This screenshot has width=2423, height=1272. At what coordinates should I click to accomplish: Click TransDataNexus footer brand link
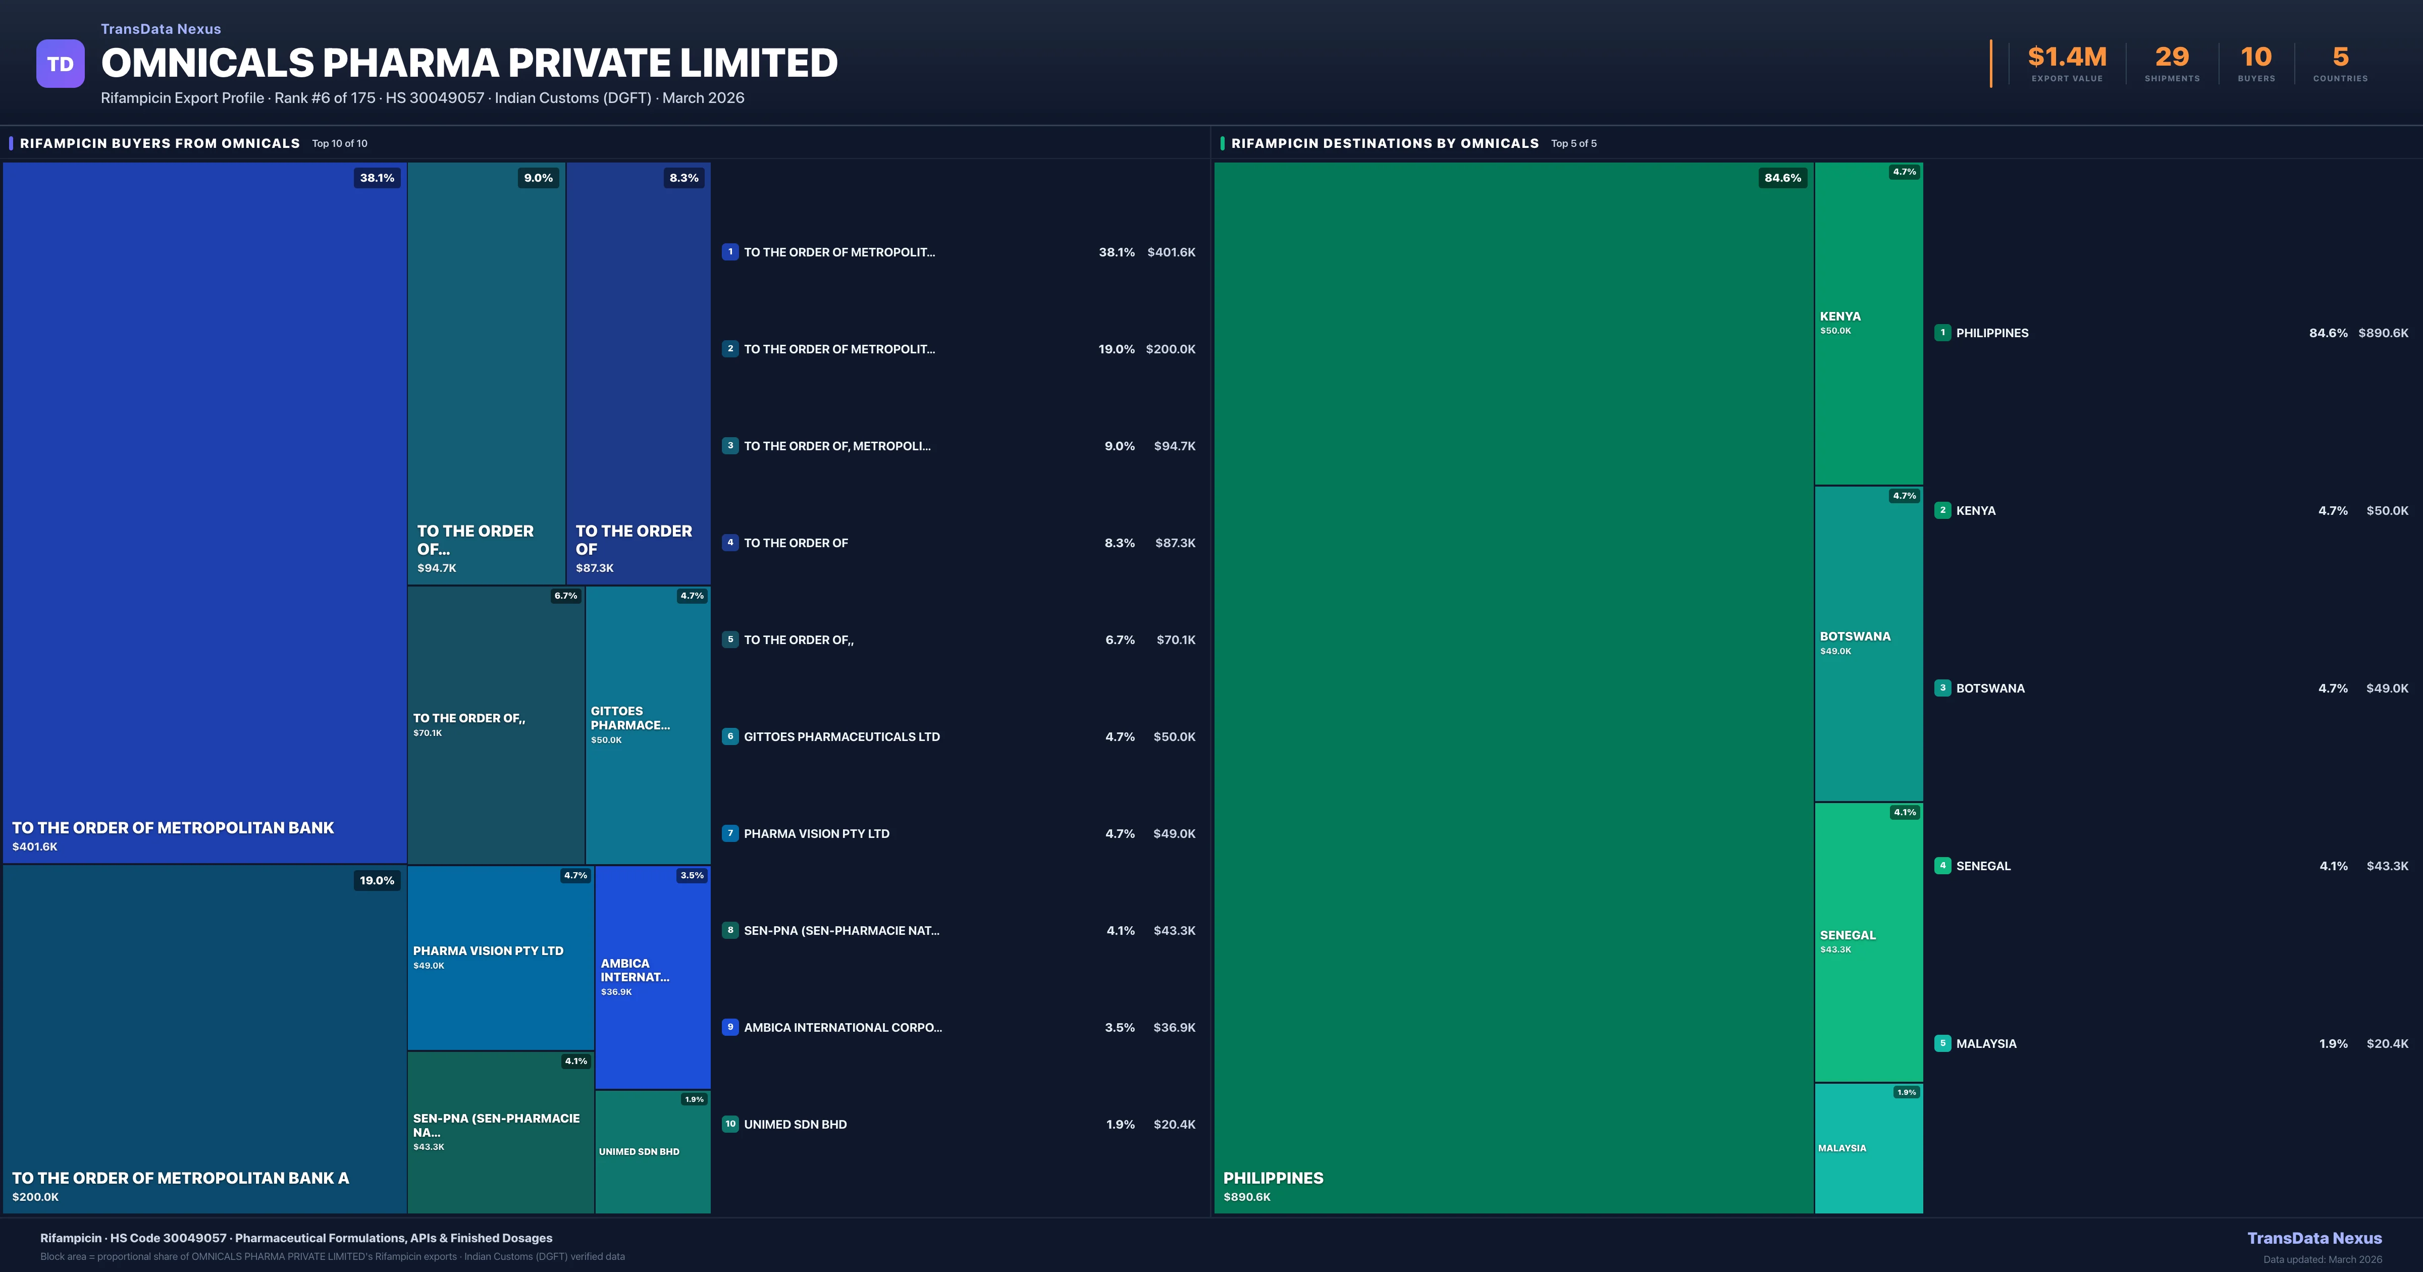point(2314,1238)
